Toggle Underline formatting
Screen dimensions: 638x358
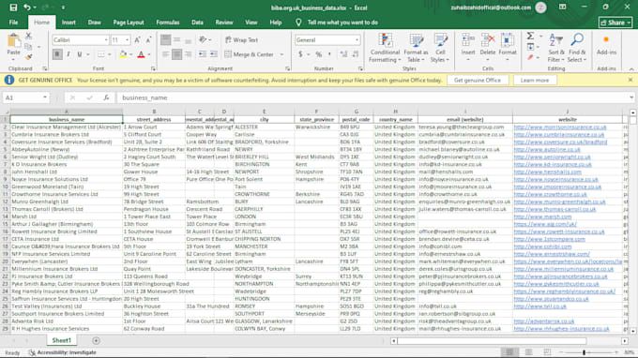coord(80,54)
